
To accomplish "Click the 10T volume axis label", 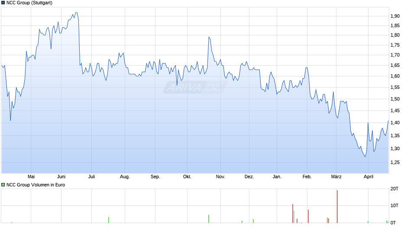I will (x=394, y=205).
